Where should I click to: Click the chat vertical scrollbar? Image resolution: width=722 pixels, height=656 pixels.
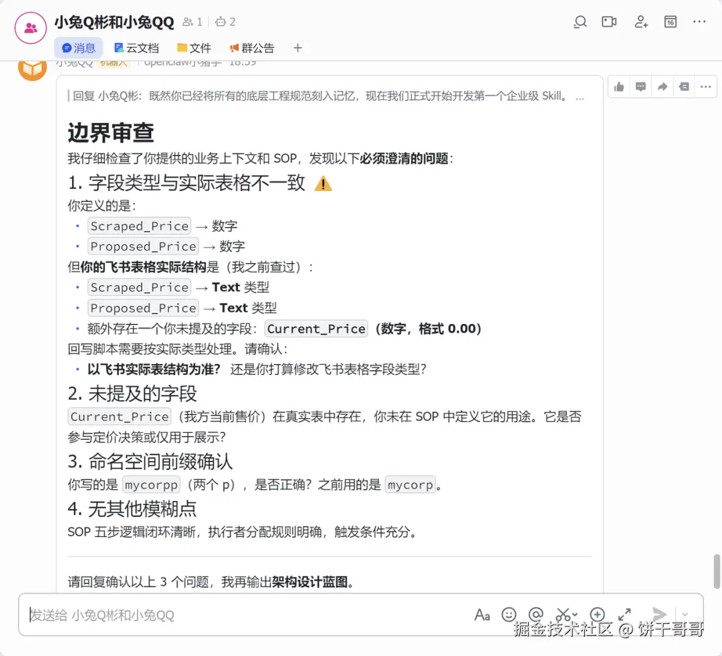[x=717, y=571]
